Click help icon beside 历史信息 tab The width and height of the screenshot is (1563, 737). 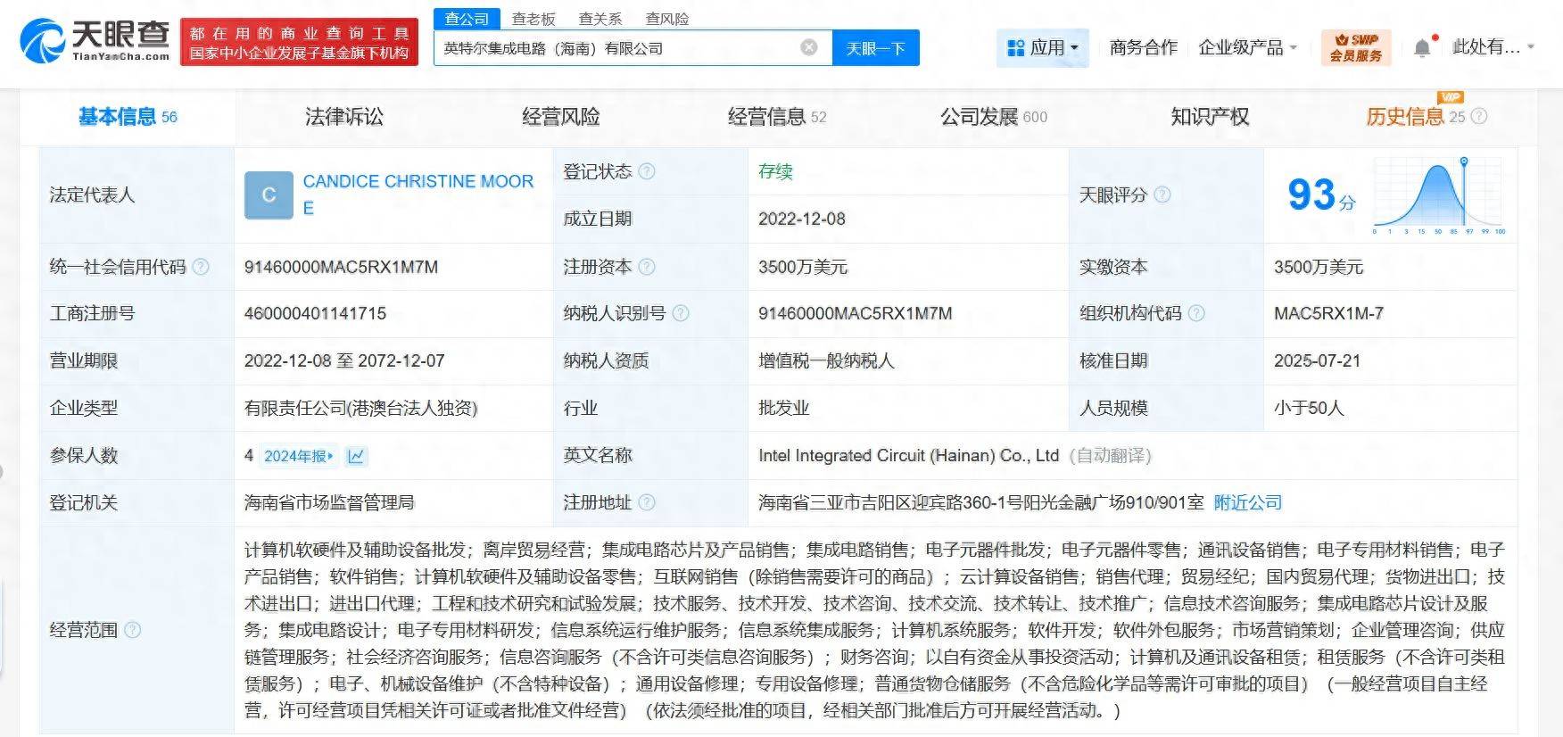coord(1479,116)
